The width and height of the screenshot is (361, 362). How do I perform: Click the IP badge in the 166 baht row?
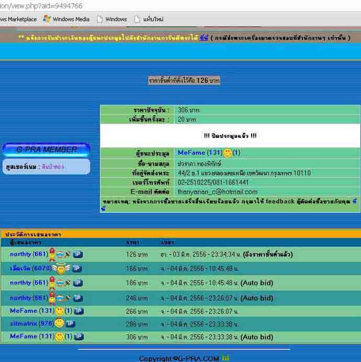(x=77, y=269)
